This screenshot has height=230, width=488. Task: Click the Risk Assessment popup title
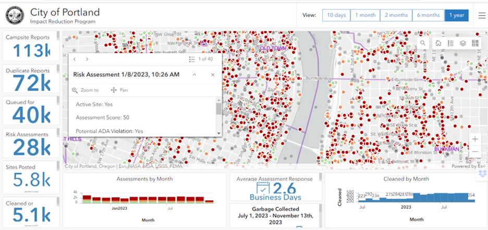click(x=126, y=74)
